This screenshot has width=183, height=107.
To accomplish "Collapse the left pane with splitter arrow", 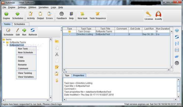I will click(x=62, y=28).
